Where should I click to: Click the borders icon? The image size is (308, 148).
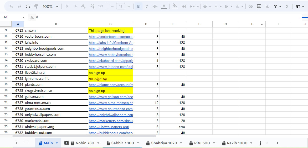(x=184, y=7)
